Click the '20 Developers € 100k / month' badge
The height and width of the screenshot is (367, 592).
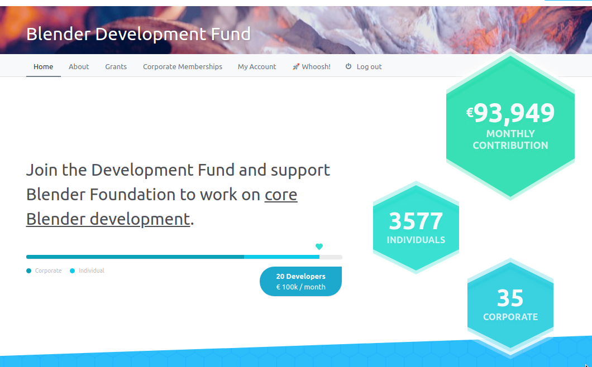[x=300, y=282]
